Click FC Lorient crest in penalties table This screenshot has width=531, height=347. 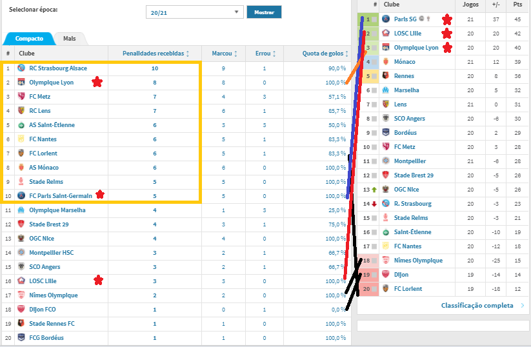coord(21,154)
